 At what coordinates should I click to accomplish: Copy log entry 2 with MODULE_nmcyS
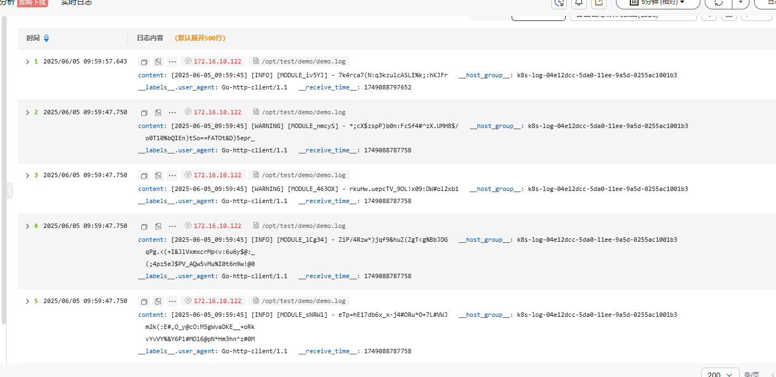144,113
